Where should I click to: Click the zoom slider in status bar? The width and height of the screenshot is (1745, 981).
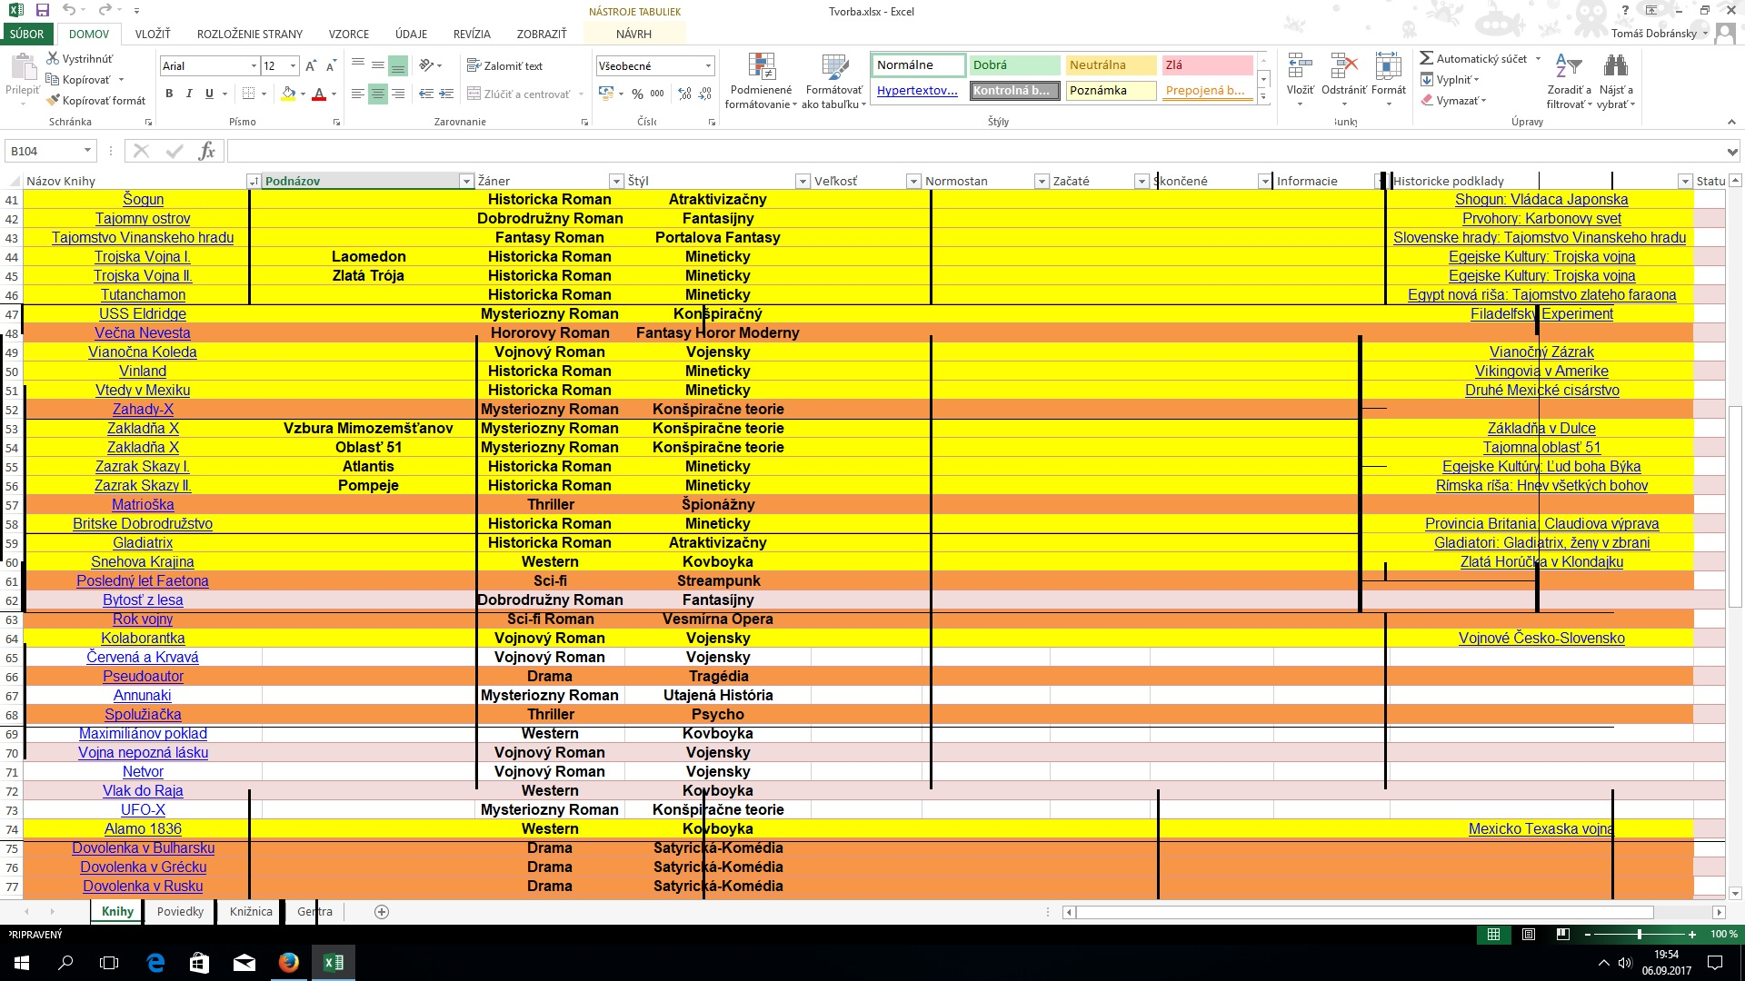coord(1639,935)
